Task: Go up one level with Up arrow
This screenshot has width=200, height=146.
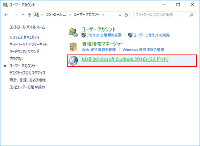Action: [x=29, y=15]
